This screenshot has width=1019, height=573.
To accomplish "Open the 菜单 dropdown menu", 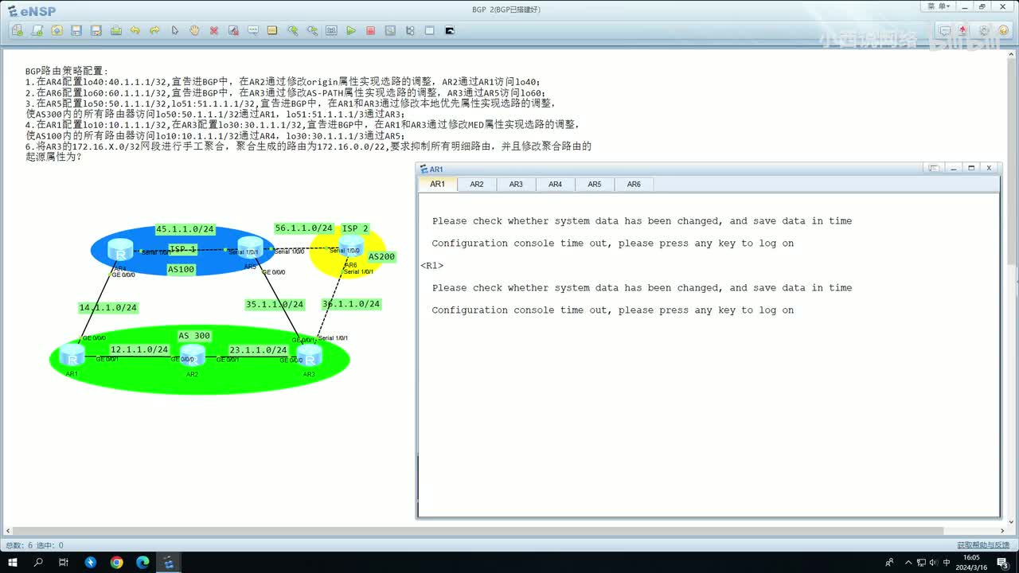I will [939, 6].
